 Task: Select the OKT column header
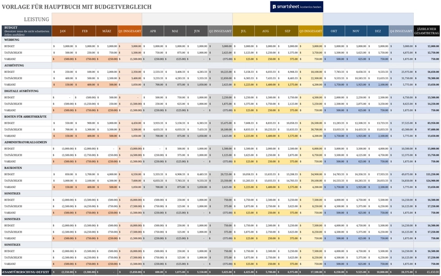point(334,31)
